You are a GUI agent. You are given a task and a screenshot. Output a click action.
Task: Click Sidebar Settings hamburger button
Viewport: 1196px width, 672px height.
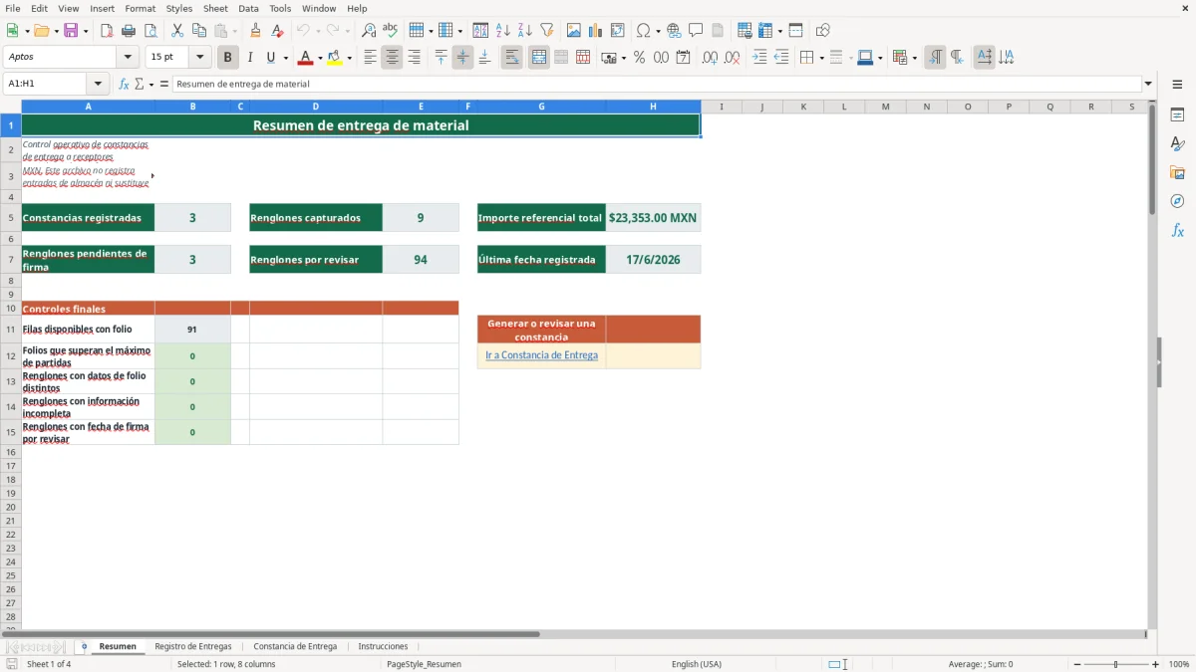[x=1177, y=85]
